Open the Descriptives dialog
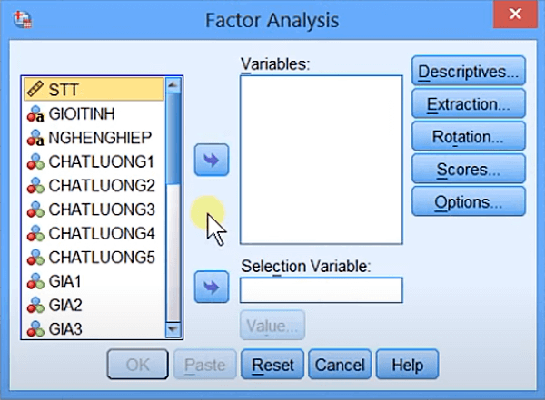This screenshot has height=400, width=545. (x=468, y=72)
